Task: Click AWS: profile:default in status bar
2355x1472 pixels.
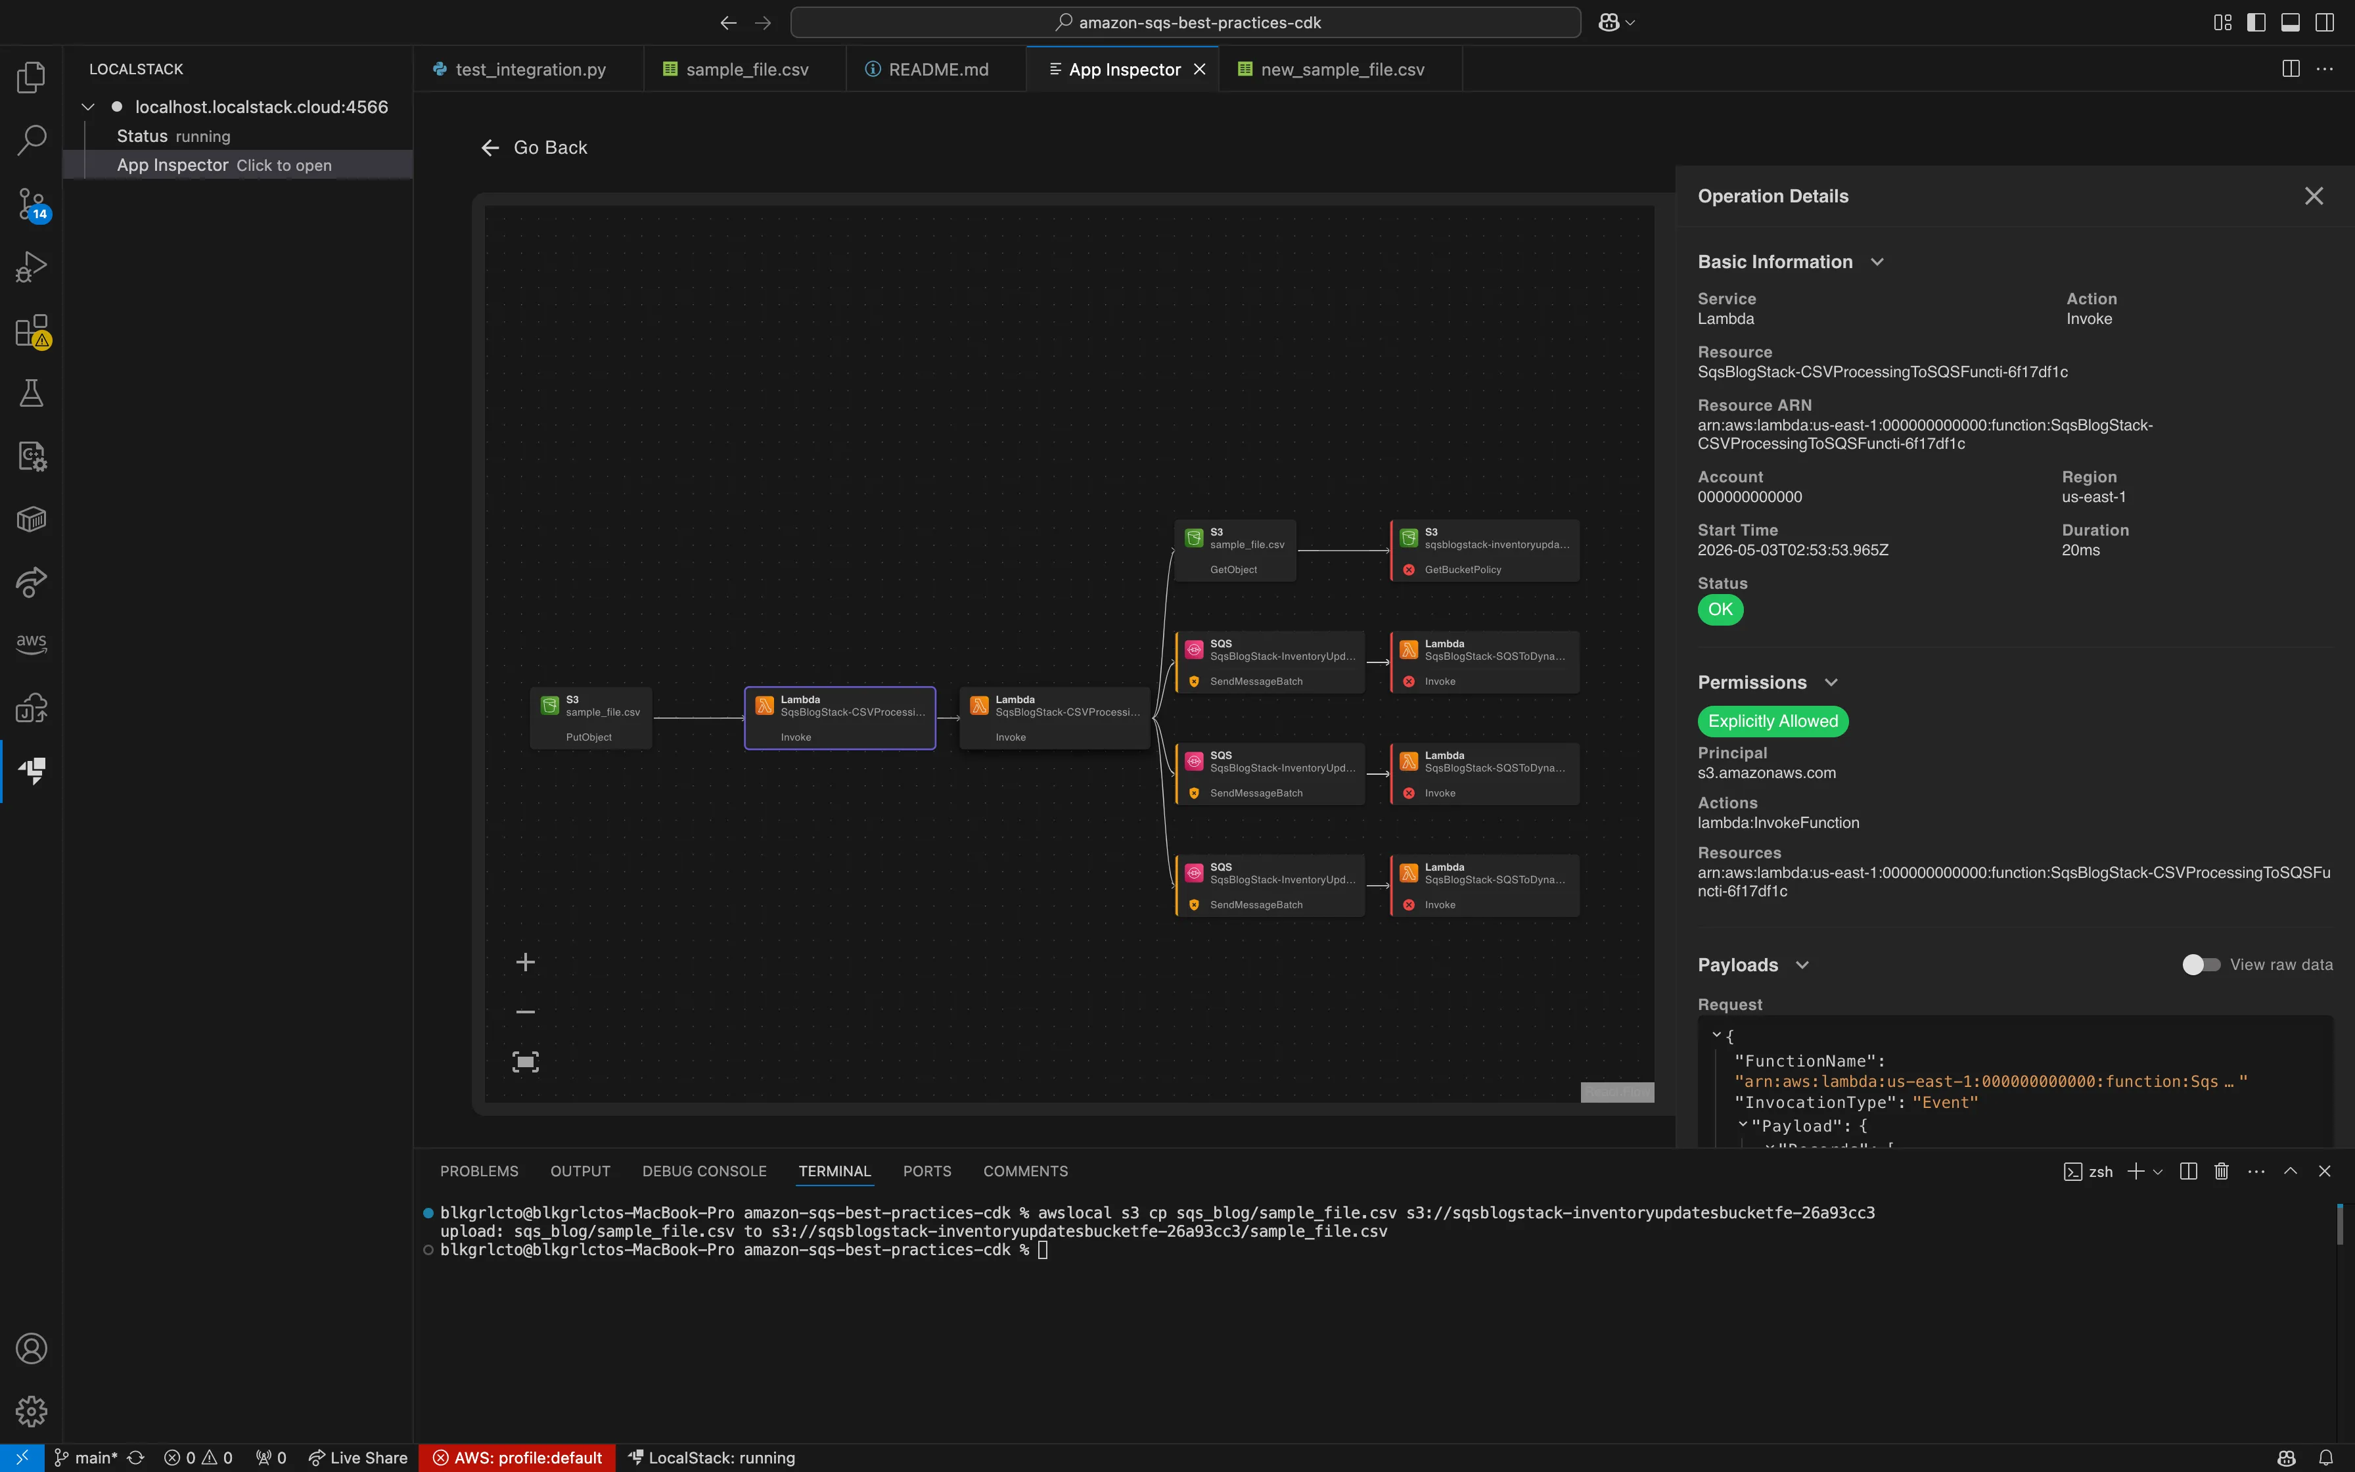Action: point(516,1458)
